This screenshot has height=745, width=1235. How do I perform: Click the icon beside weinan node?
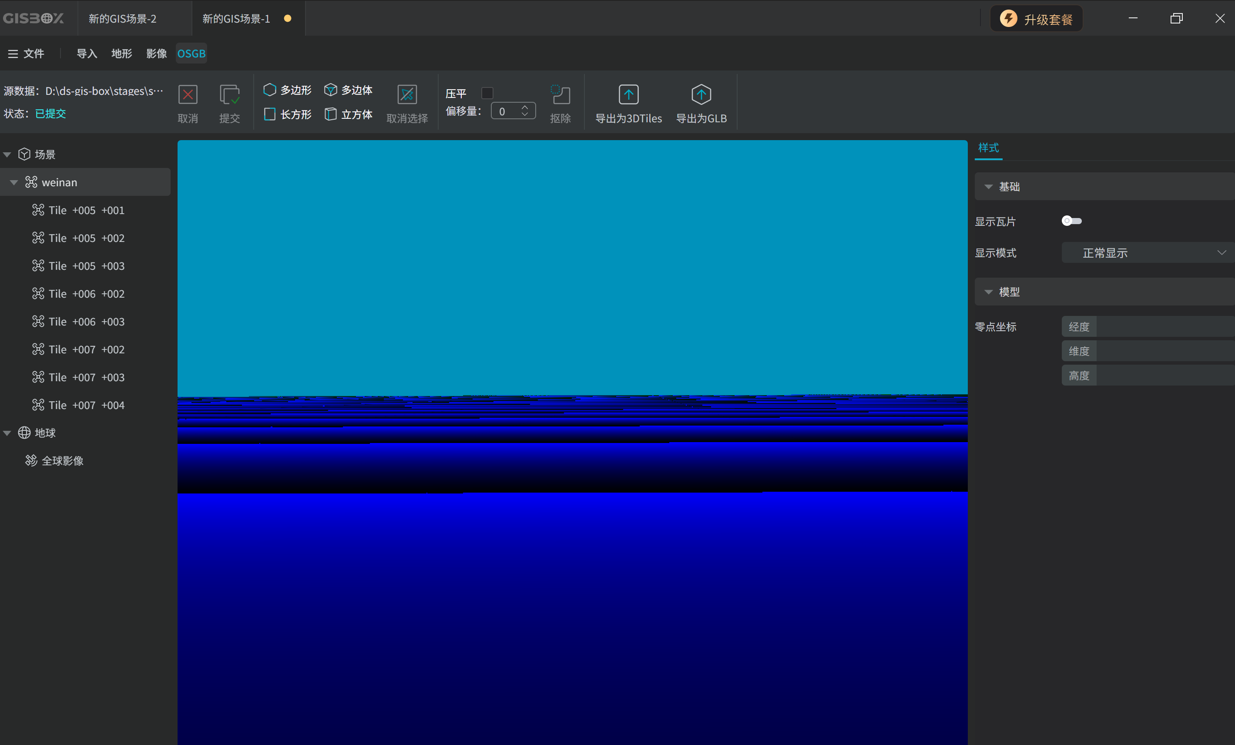coord(31,182)
